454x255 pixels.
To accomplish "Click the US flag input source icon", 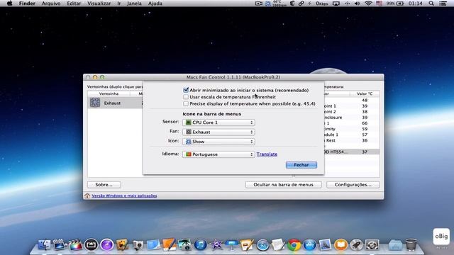I will (380, 4).
